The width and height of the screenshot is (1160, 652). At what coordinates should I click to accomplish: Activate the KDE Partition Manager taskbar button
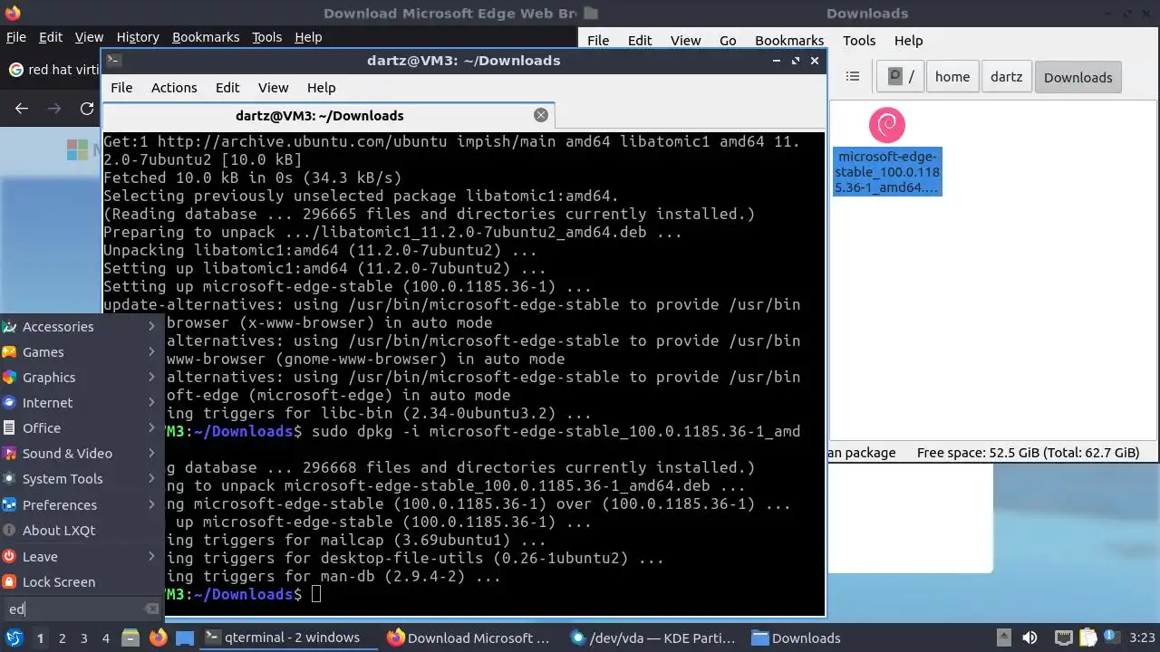tap(652, 638)
